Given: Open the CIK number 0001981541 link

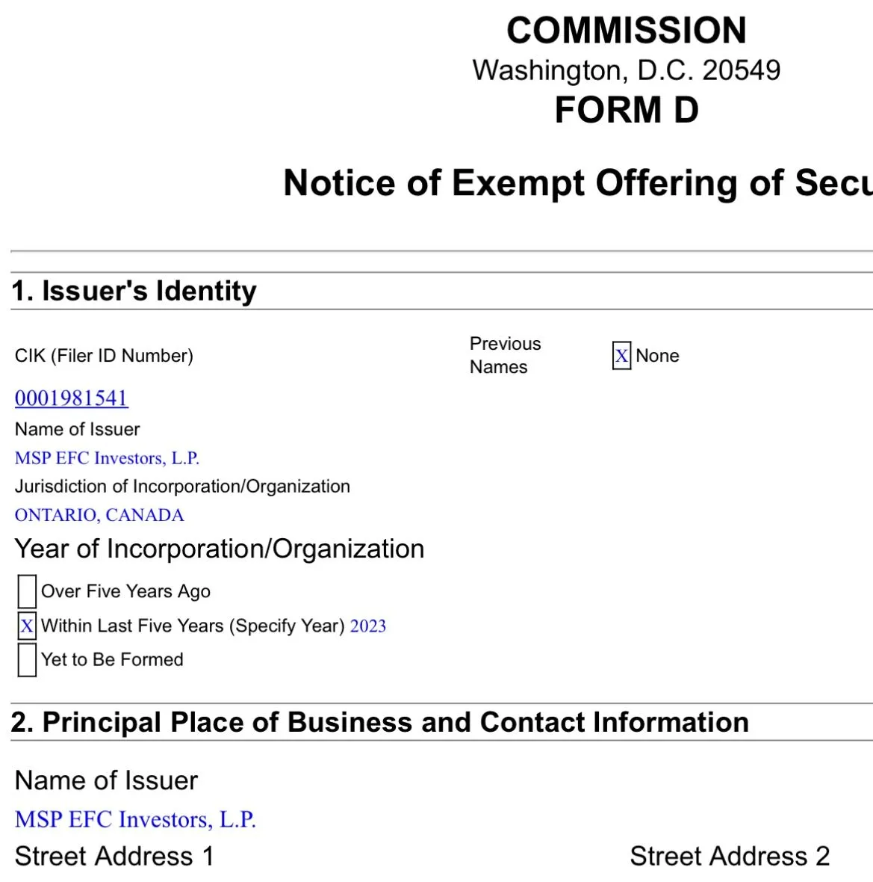Looking at the screenshot, I should coord(72,398).
